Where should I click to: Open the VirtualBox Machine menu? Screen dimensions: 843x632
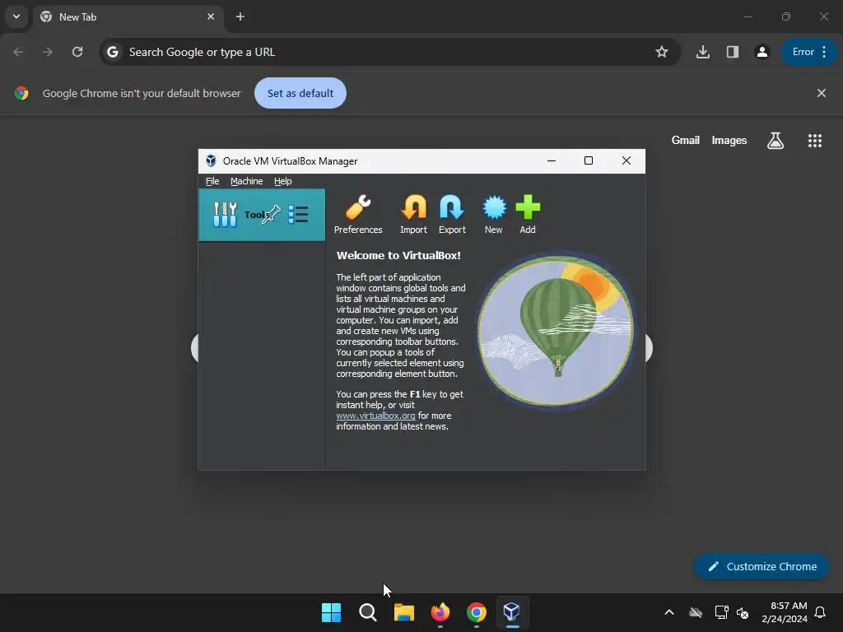[247, 181]
